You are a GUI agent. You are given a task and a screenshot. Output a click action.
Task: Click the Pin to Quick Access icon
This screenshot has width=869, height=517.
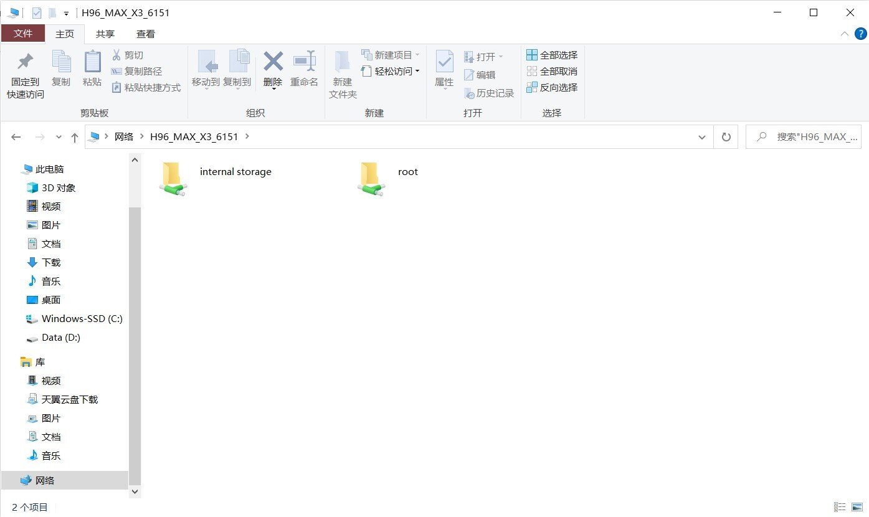[25, 62]
